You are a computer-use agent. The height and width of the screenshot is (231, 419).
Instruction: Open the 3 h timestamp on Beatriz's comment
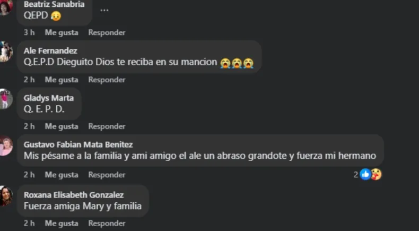(x=29, y=32)
